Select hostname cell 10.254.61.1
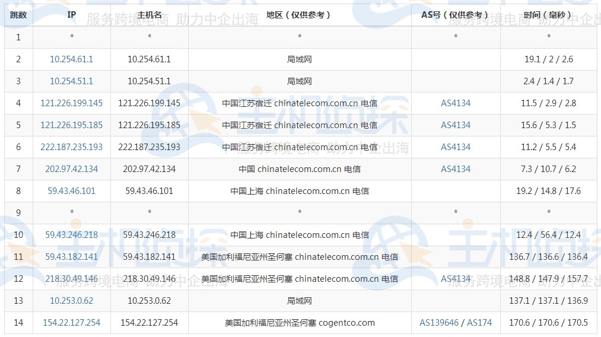601x337 pixels. 150,59
